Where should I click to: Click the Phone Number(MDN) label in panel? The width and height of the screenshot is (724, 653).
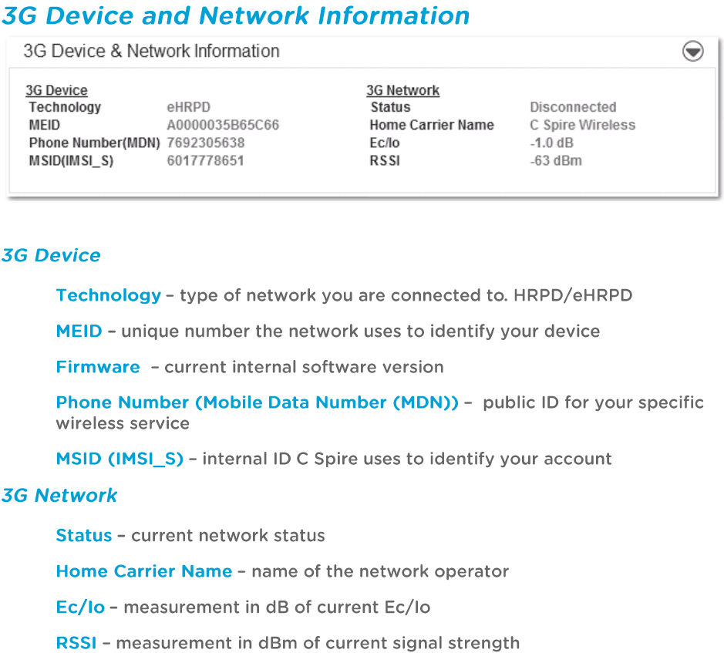pyautogui.click(x=94, y=143)
